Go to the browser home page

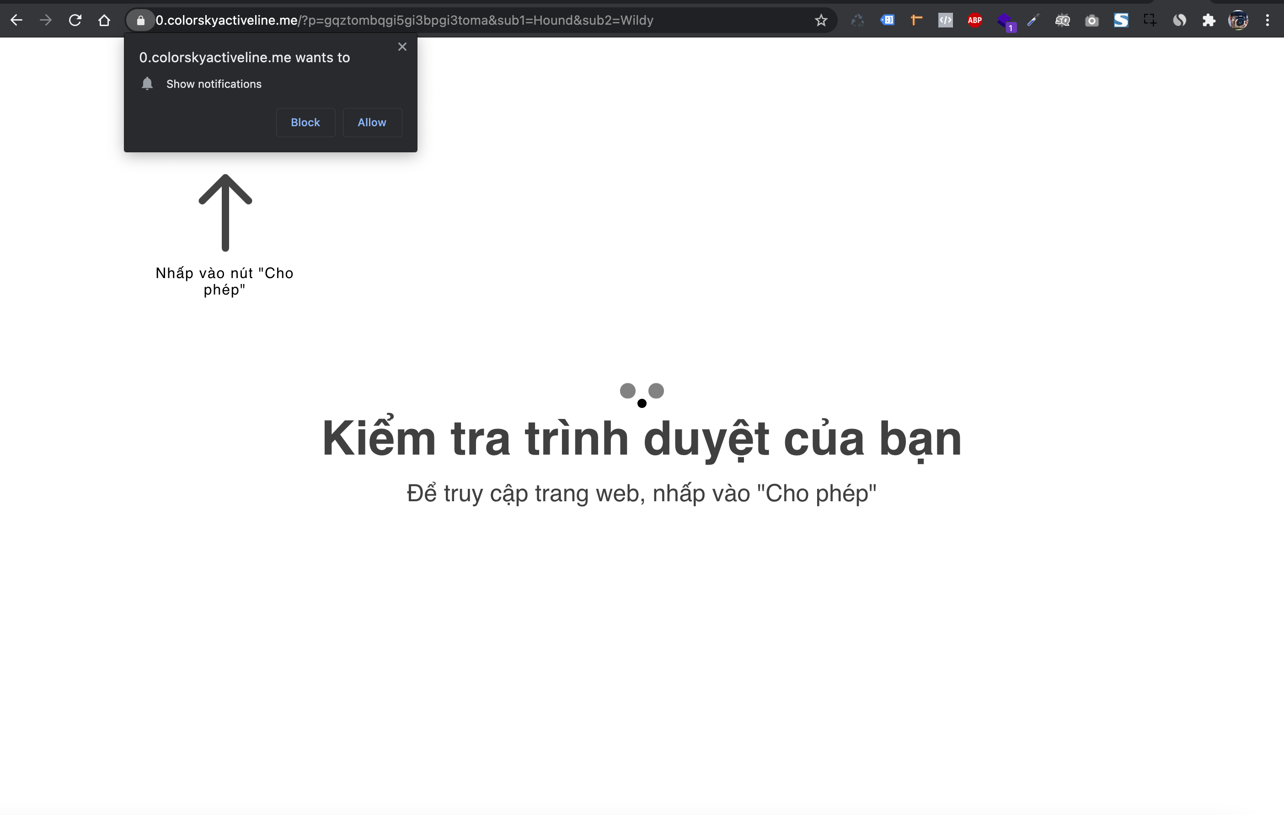[x=105, y=20]
